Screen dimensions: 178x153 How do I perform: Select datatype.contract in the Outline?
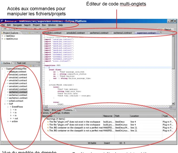pyautogui.click(x=18, y=72)
